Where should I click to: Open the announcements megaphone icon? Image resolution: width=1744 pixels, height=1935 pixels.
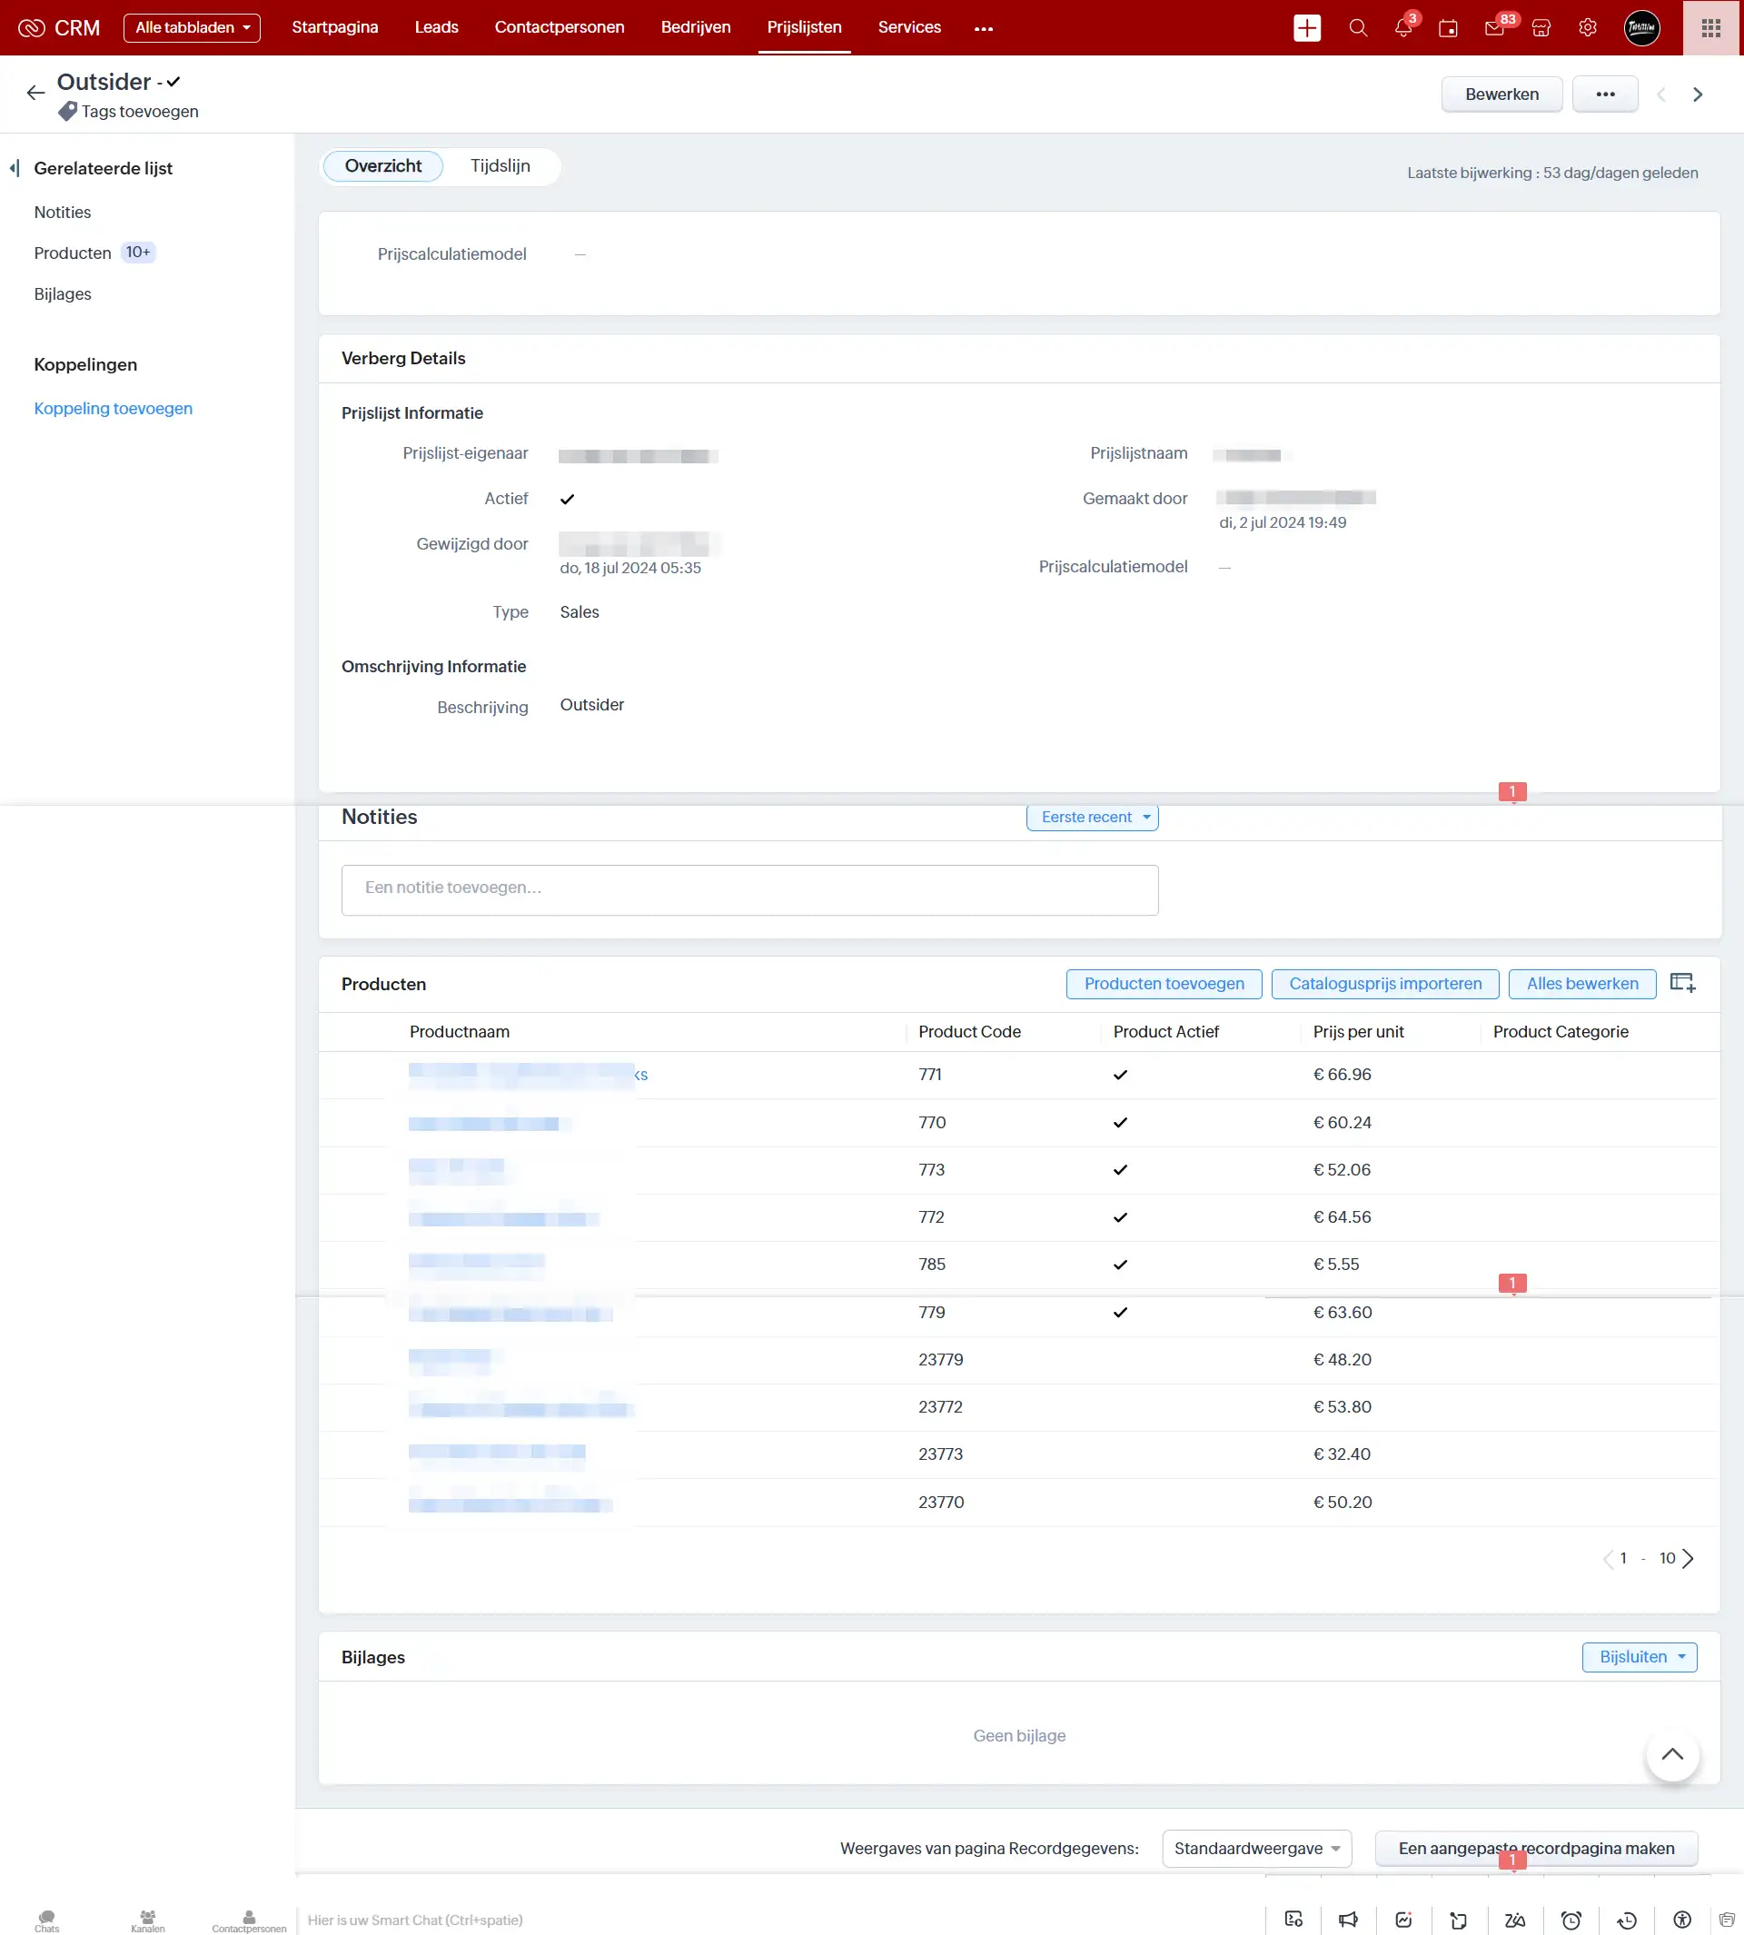1347,1920
